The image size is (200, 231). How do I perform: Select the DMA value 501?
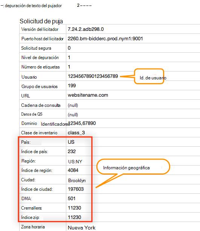click(72, 198)
